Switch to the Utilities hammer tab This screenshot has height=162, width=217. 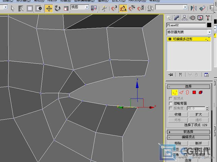208,18
